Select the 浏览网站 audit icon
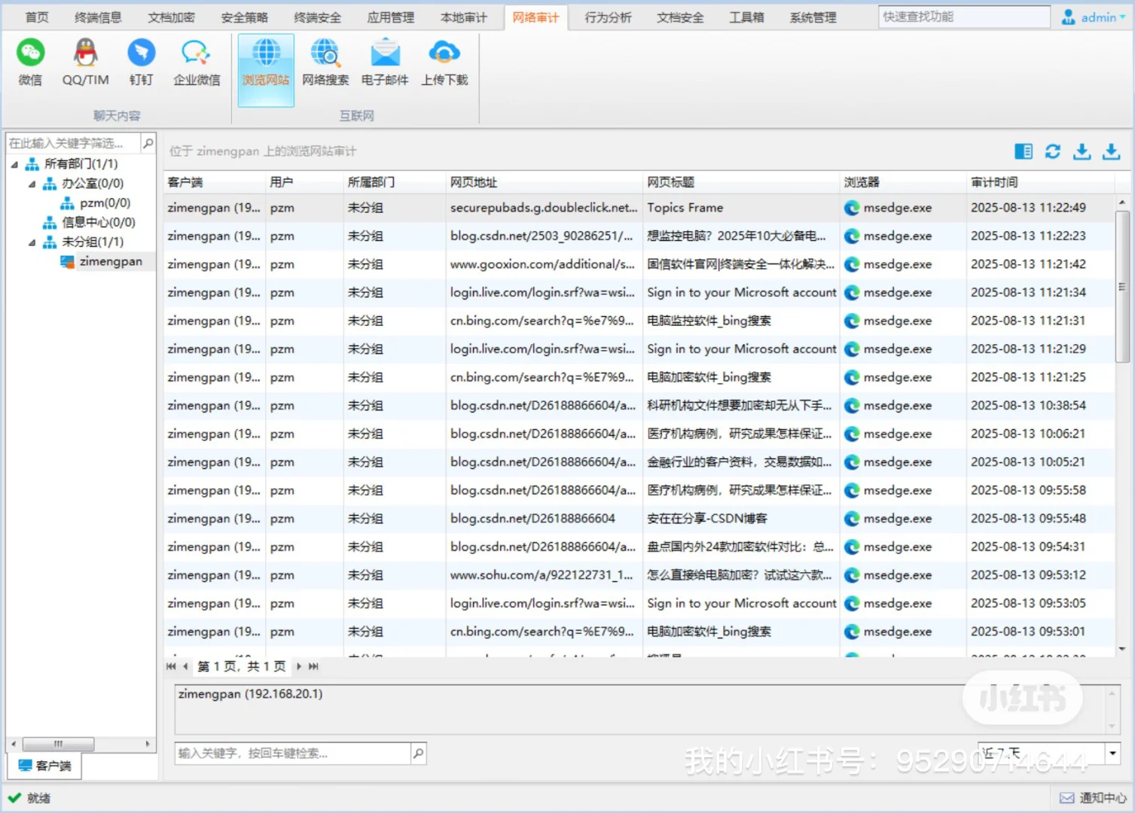The image size is (1135, 813). pos(266,69)
